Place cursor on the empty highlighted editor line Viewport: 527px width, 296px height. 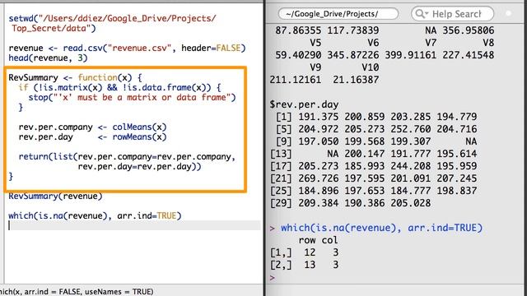[134, 225]
